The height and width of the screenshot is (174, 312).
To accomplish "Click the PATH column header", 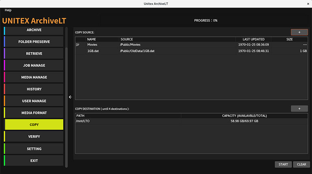I will coord(128,116).
